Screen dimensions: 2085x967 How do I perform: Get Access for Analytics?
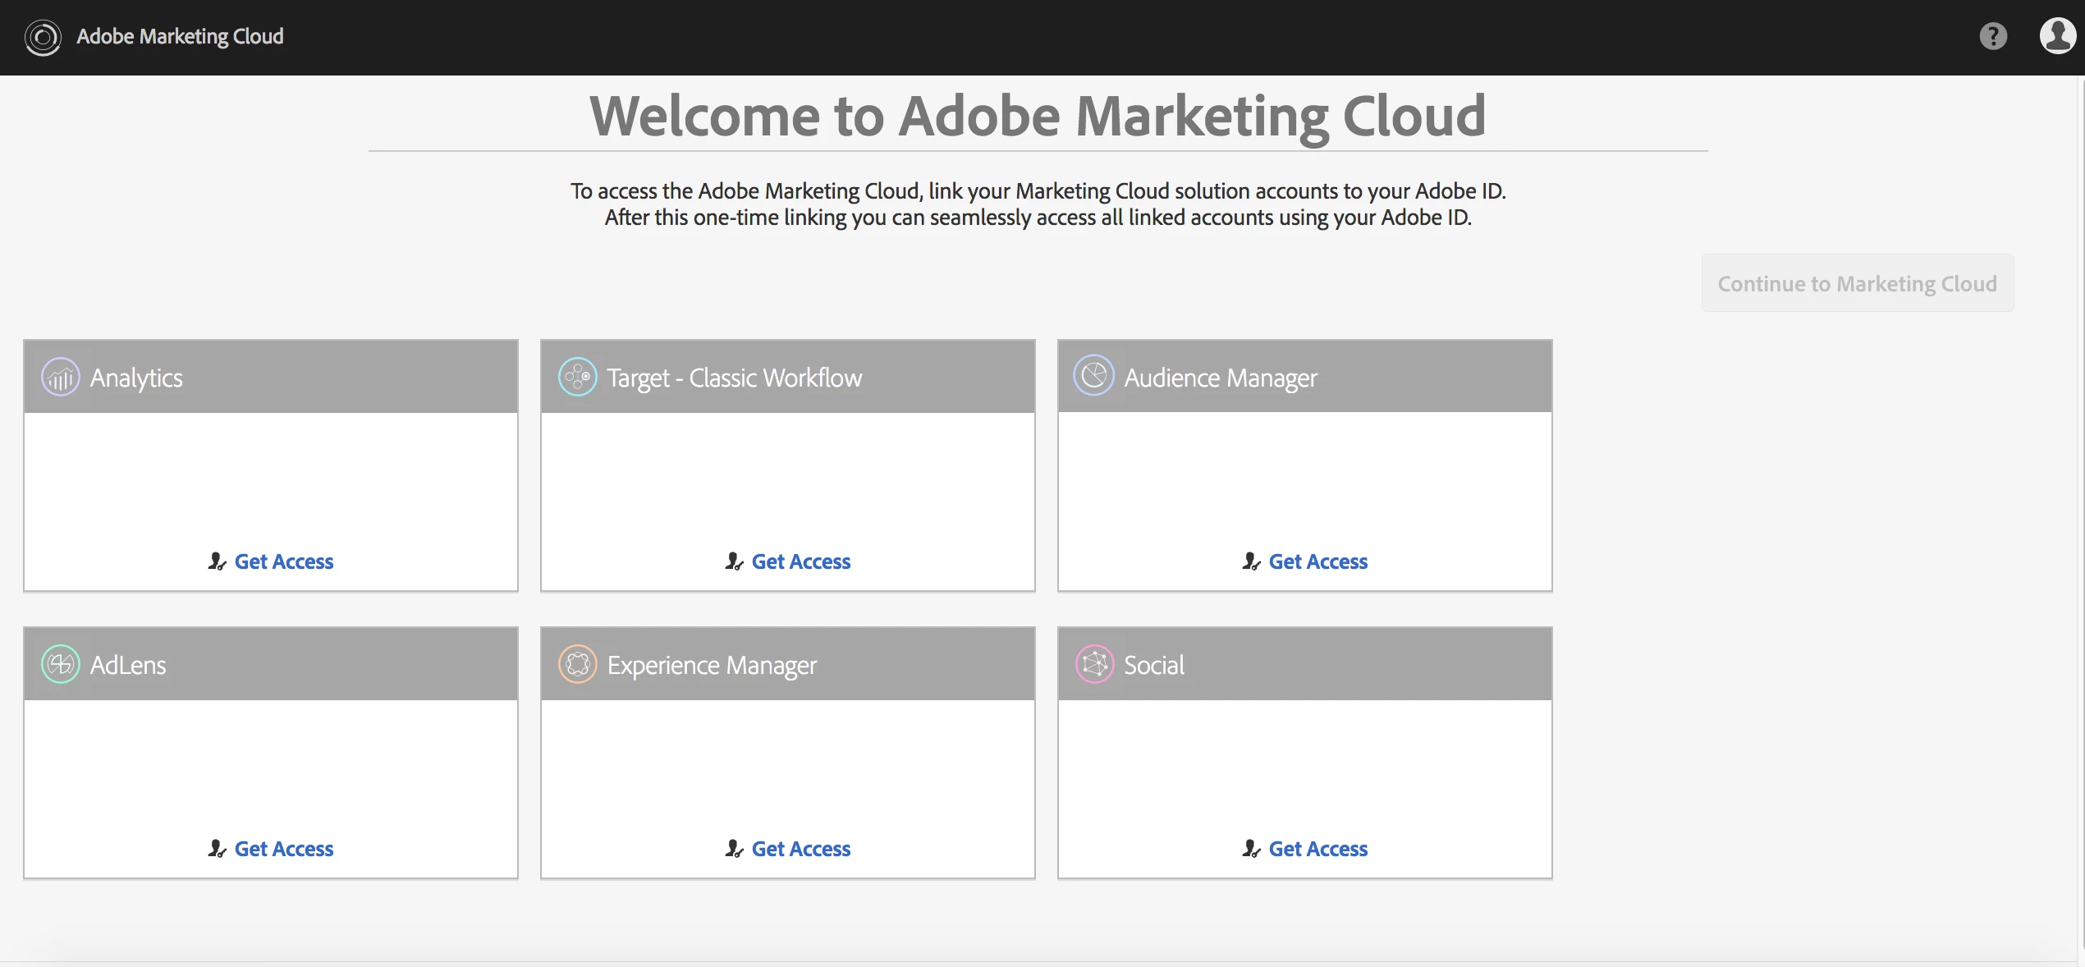pos(283,561)
